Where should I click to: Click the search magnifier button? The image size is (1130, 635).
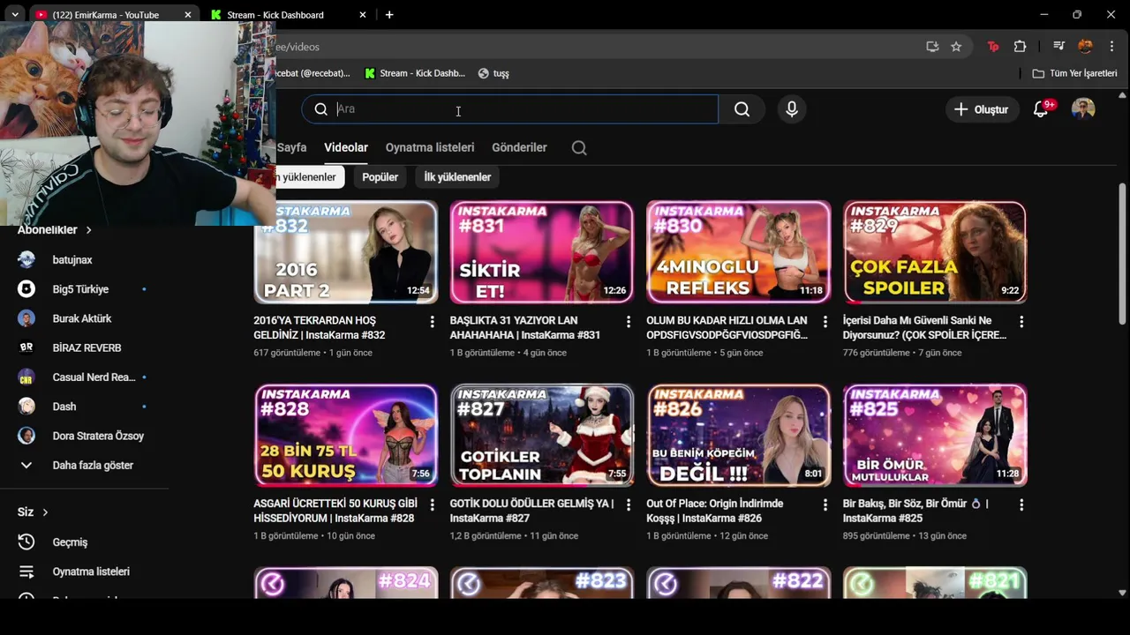point(742,109)
